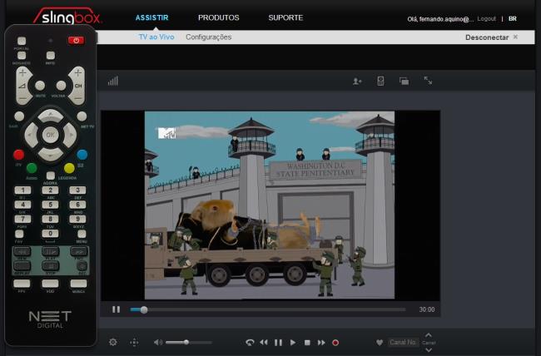Click the signal strength bars icon

point(113,81)
